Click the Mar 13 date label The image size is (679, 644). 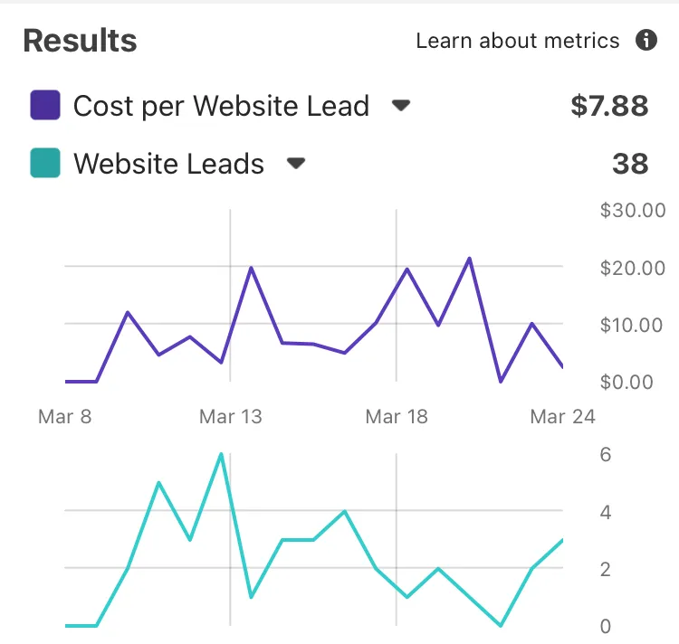coord(230,416)
